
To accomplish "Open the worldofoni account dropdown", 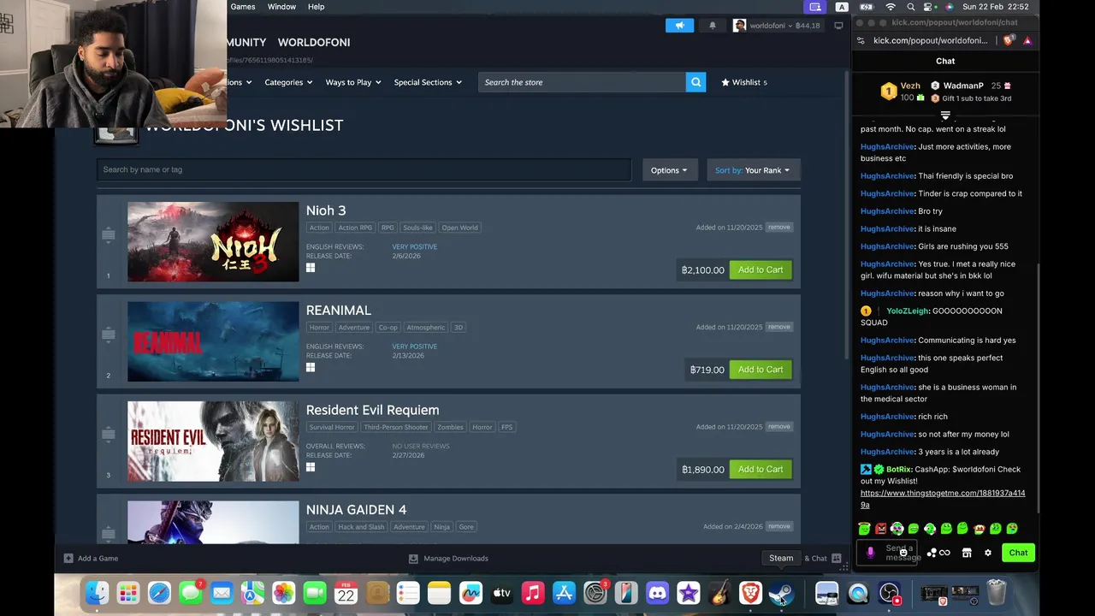I will 777,26.
